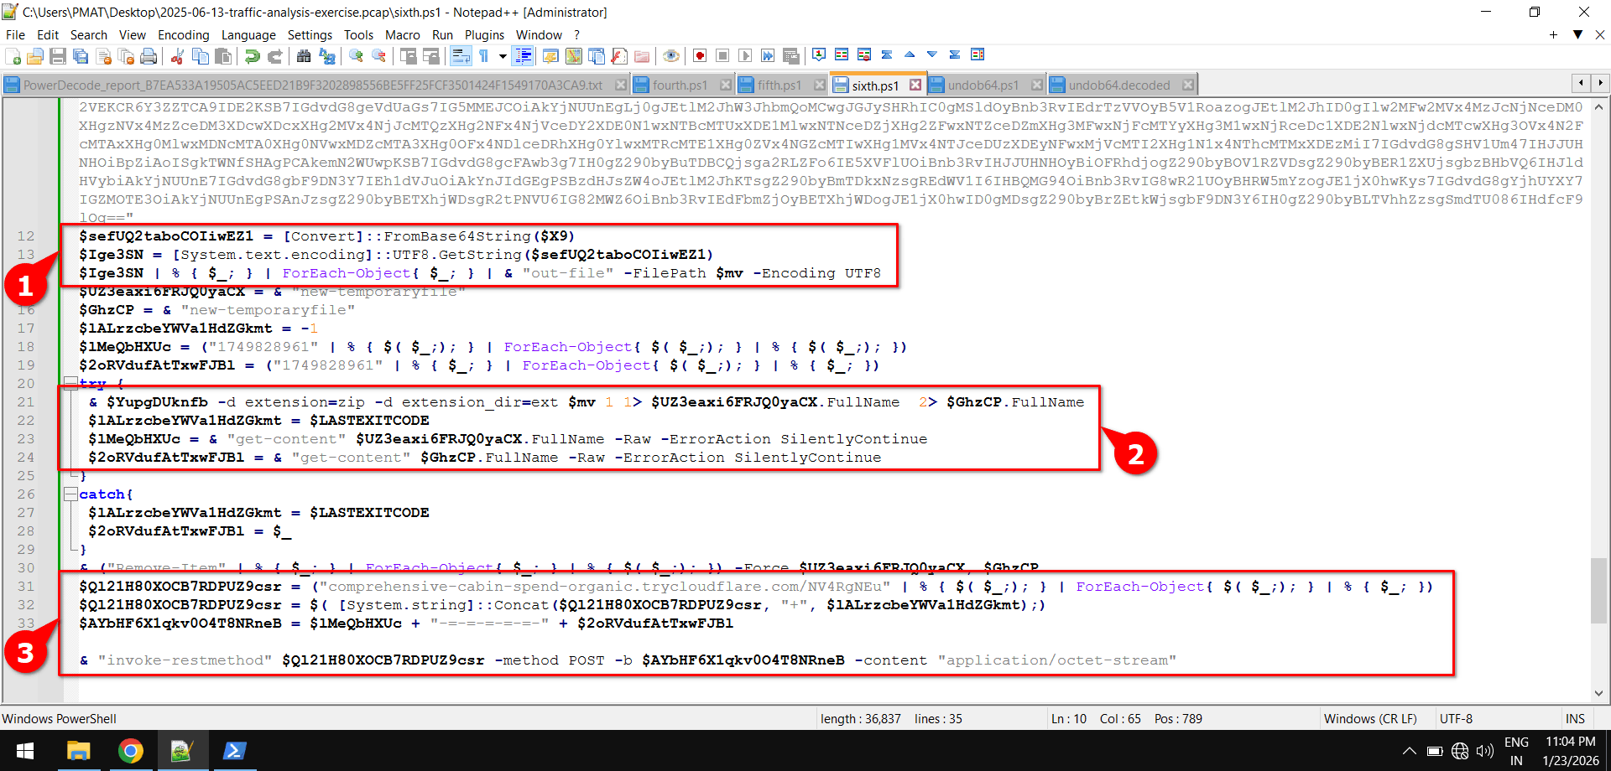This screenshot has height=771, width=1611.
Task: Start recording a macro
Action: click(700, 55)
